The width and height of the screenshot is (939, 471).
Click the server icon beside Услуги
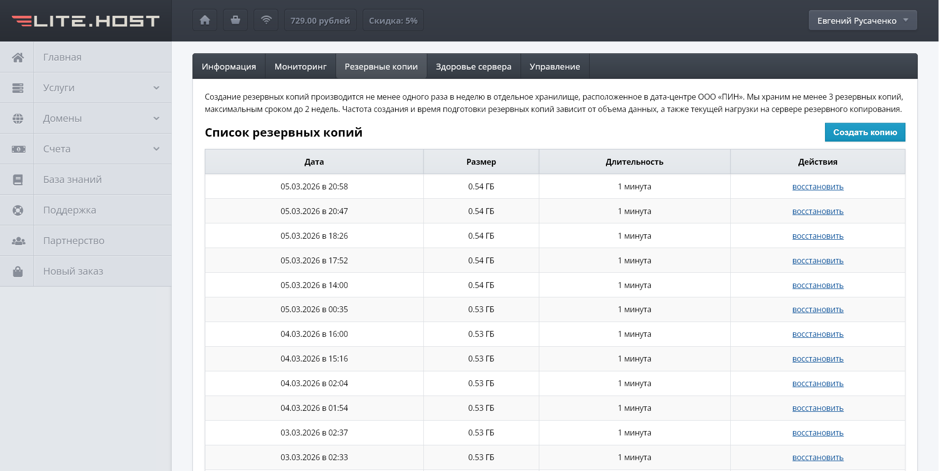coord(18,88)
